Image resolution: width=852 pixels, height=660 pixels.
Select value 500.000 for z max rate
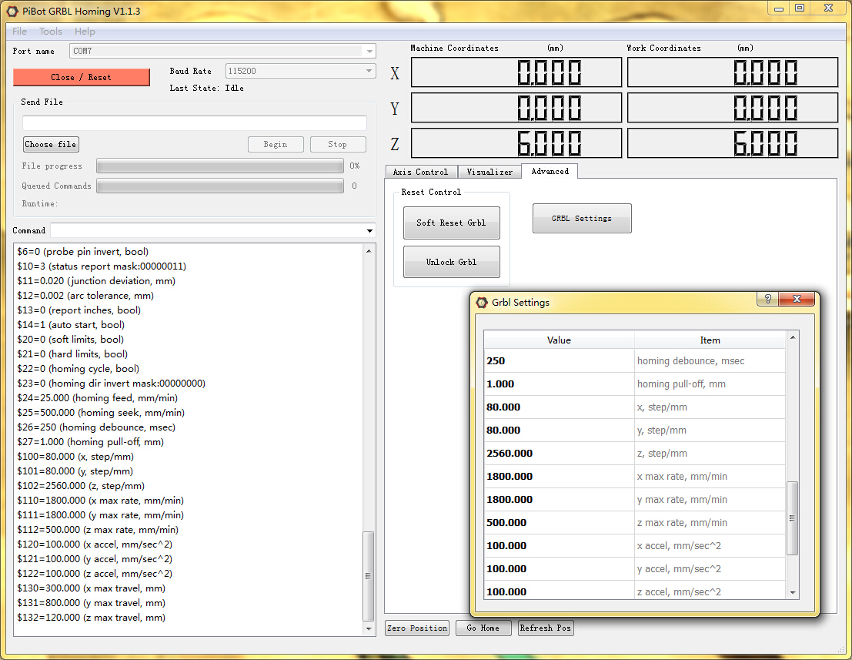(x=559, y=522)
